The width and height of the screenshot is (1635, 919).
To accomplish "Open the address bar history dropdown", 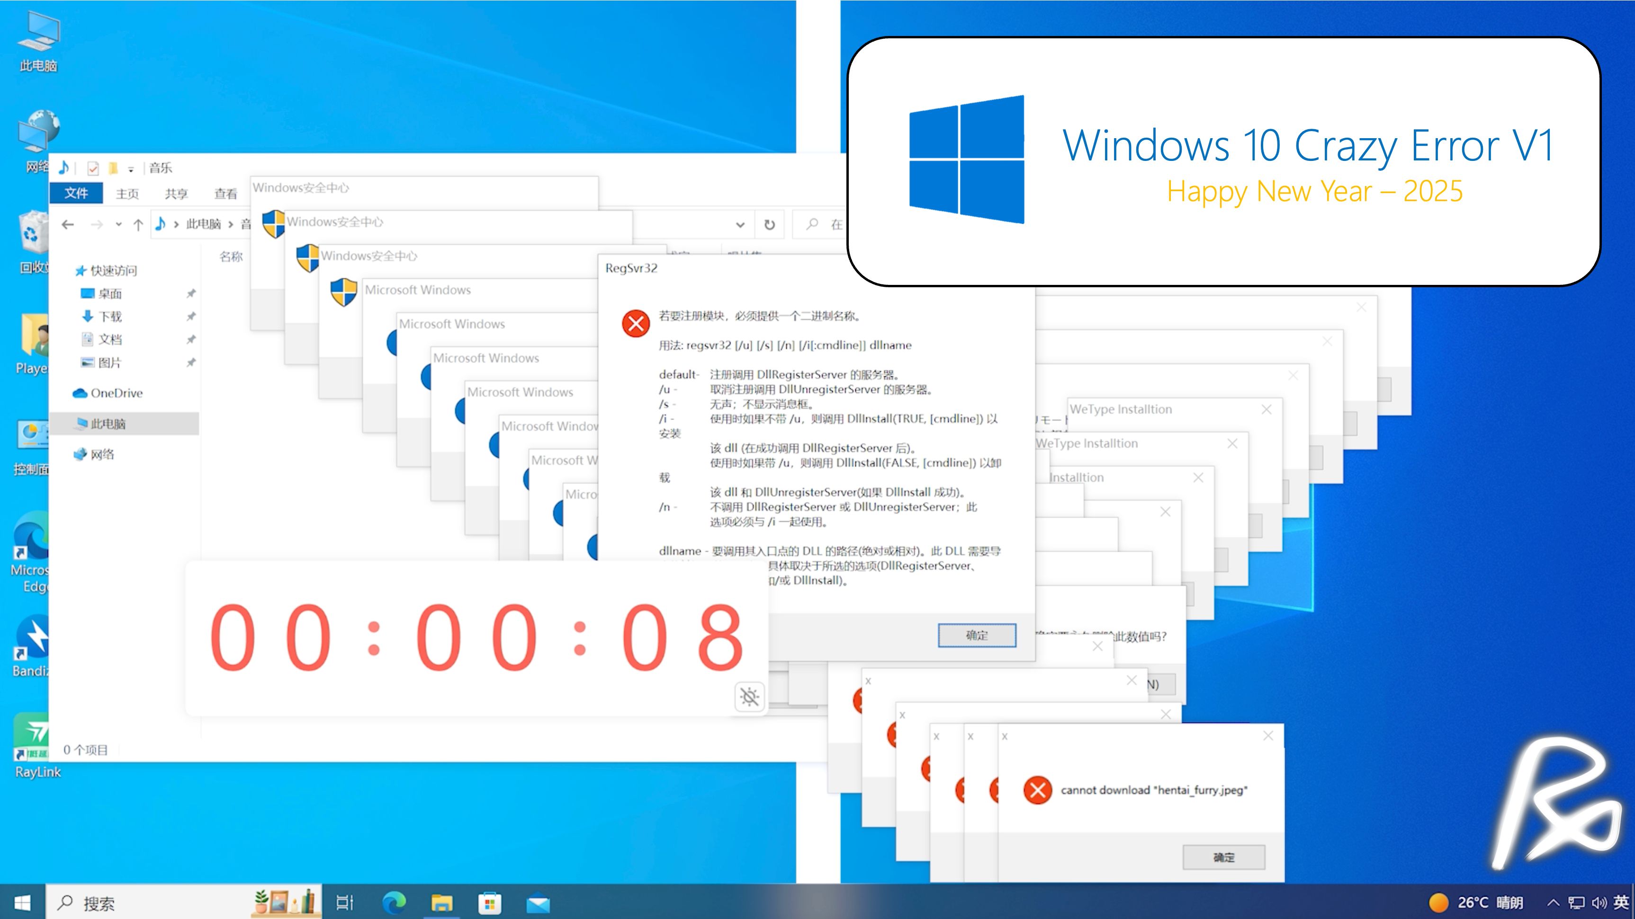I will click(740, 224).
